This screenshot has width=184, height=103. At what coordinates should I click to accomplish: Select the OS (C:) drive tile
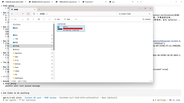(x=71, y=28)
